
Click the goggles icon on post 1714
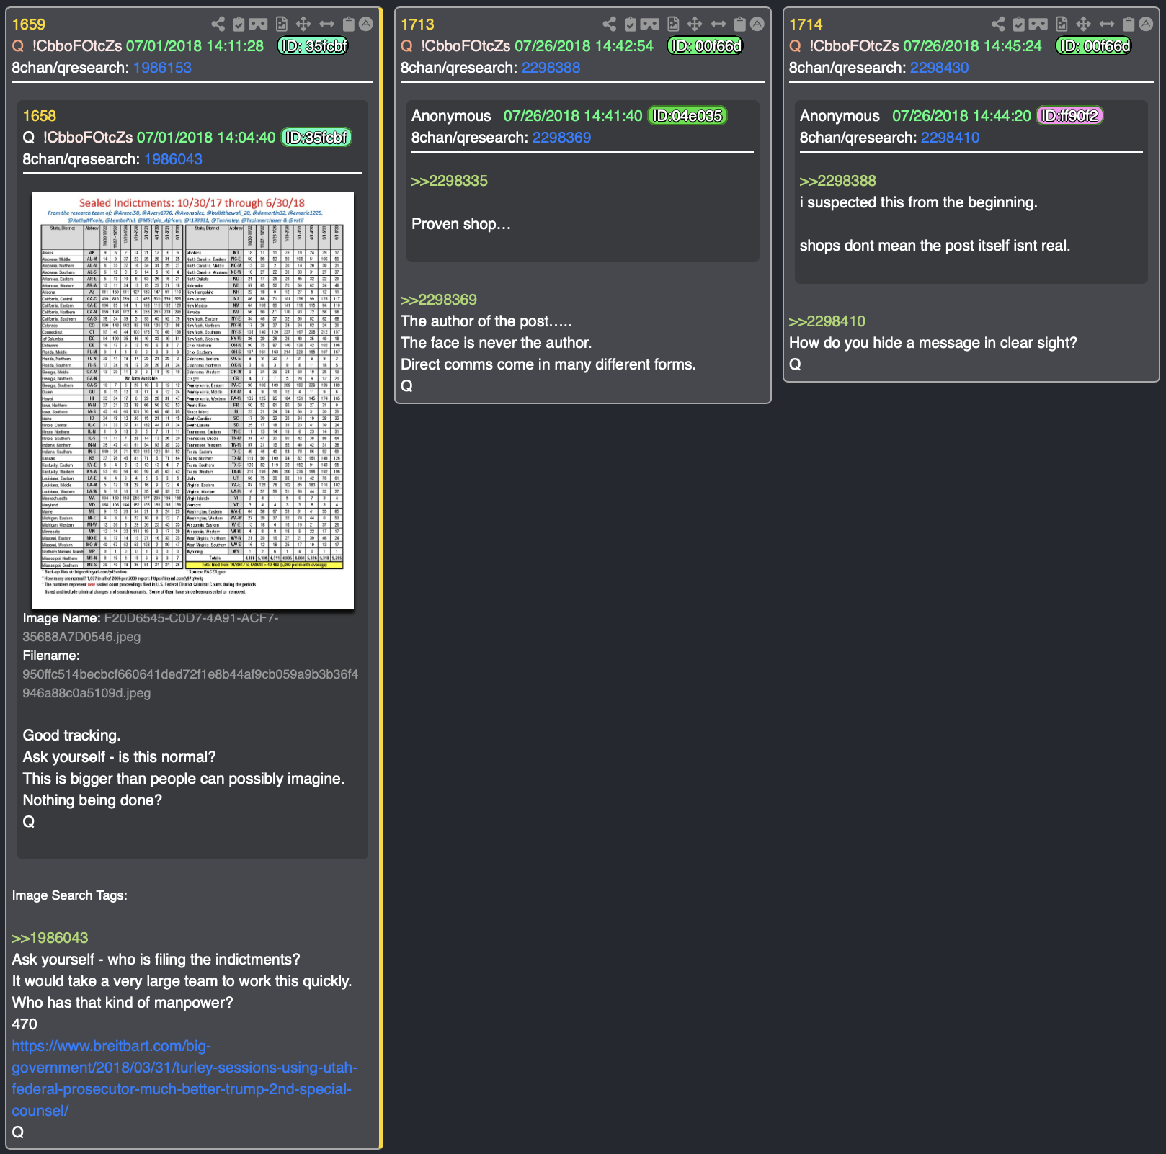pyautogui.click(x=1038, y=24)
